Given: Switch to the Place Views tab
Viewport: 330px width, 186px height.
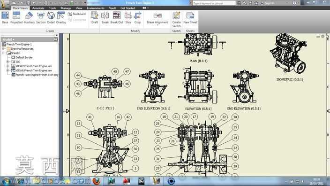Looking at the screenshot, I should [20, 8].
